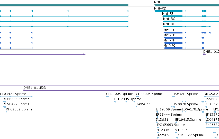
Task: Select the Mrtf-RD transcript label
Action: point(160,8)
